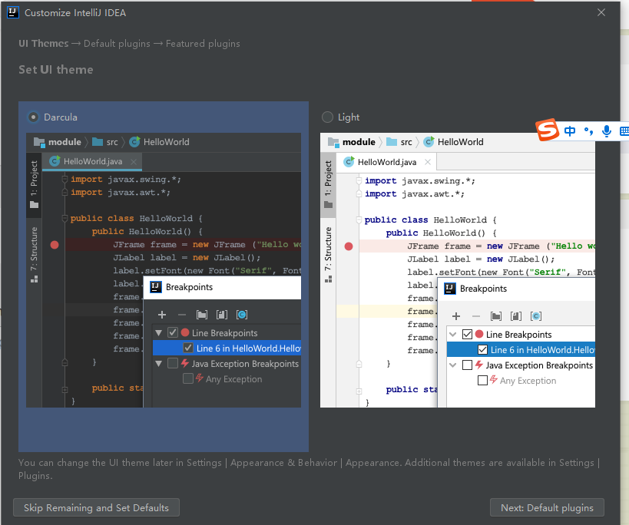Collapse Line Breakpoints node in Light preview
Viewport: 629px width, 525px height.
pyautogui.click(x=453, y=334)
